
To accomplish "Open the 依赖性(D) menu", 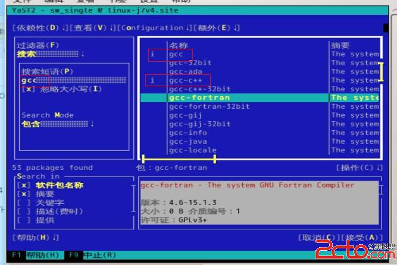I will coord(40,28).
